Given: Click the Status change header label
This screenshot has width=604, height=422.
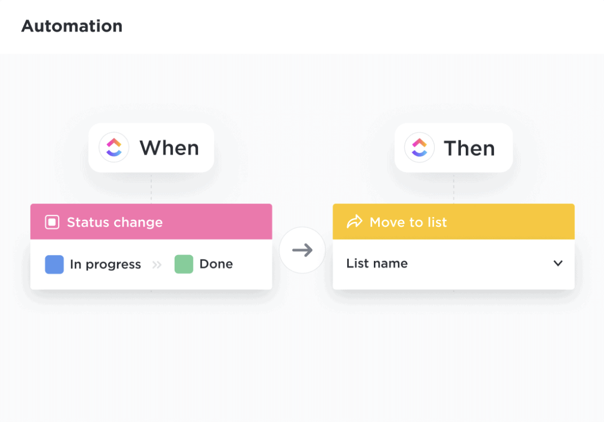Looking at the screenshot, I should pyautogui.click(x=115, y=222).
